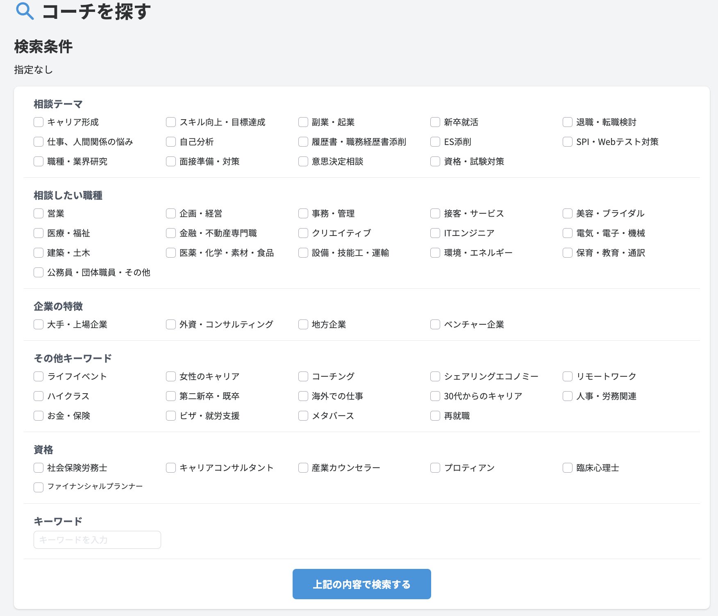Screen dimensions: 718x616
Task: Enable the リモートワーク checkbox
Action: pos(568,376)
